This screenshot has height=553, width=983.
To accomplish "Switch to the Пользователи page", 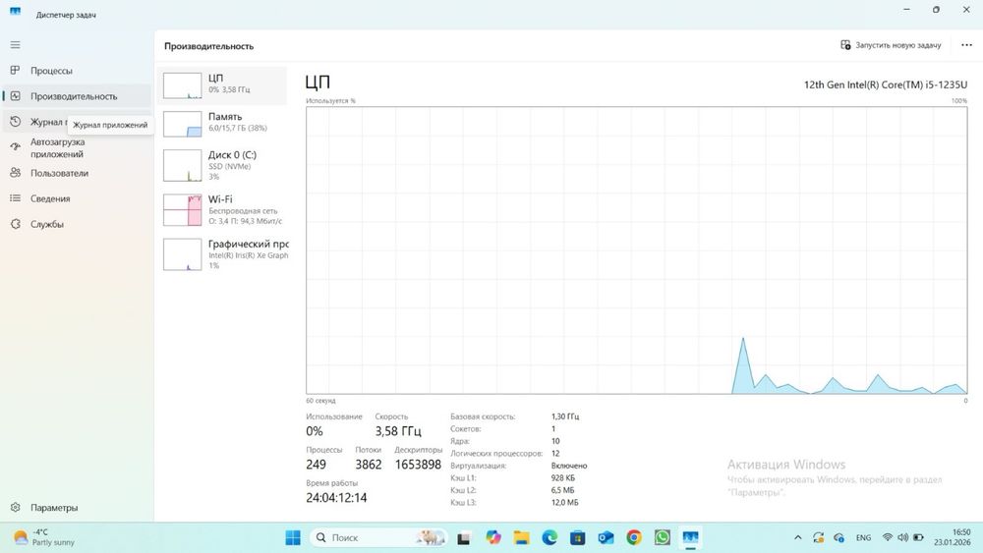I will (77, 173).
